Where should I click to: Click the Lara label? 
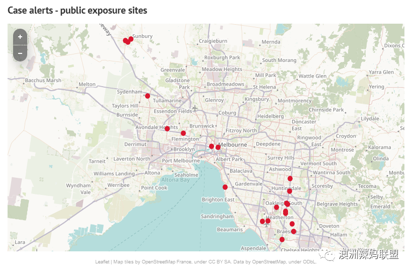pos(20,242)
